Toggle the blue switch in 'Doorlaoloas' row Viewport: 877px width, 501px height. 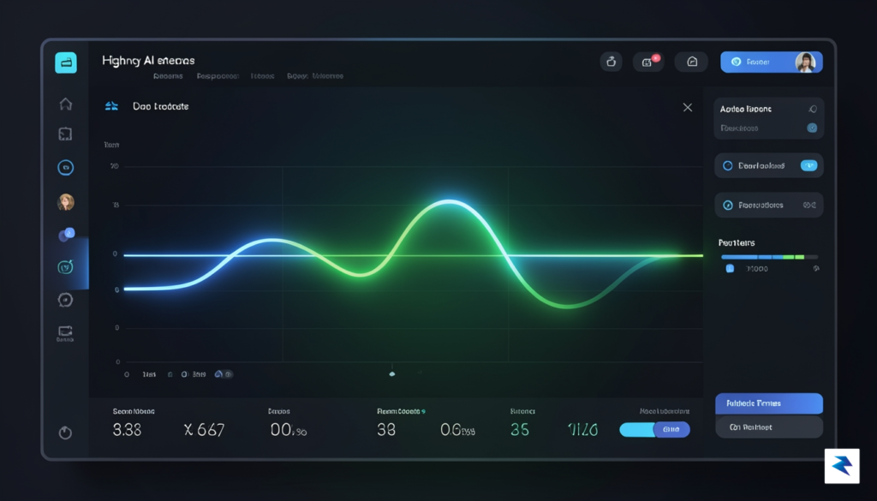[x=808, y=165]
